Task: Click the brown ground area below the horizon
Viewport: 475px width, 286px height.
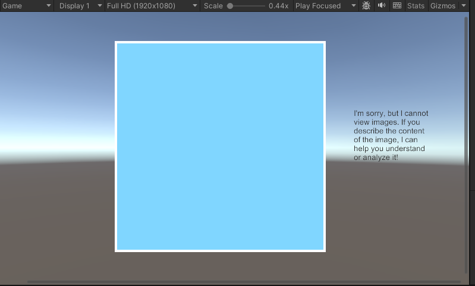Action: (x=59, y=226)
